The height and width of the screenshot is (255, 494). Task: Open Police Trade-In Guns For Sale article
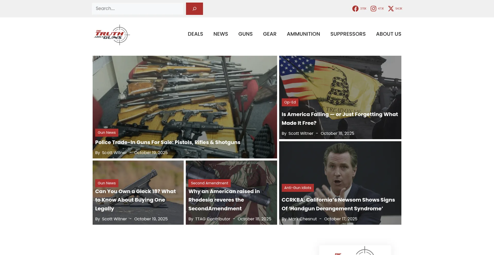(167, 142)
